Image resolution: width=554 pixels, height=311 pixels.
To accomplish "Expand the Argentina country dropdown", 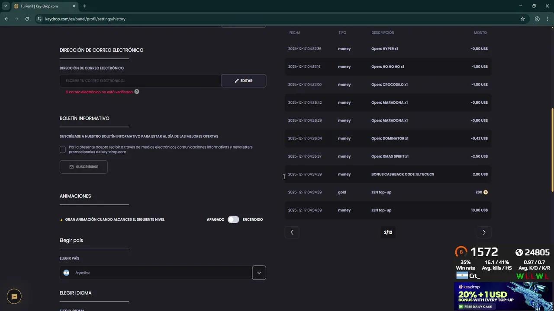I will point(259,273).
